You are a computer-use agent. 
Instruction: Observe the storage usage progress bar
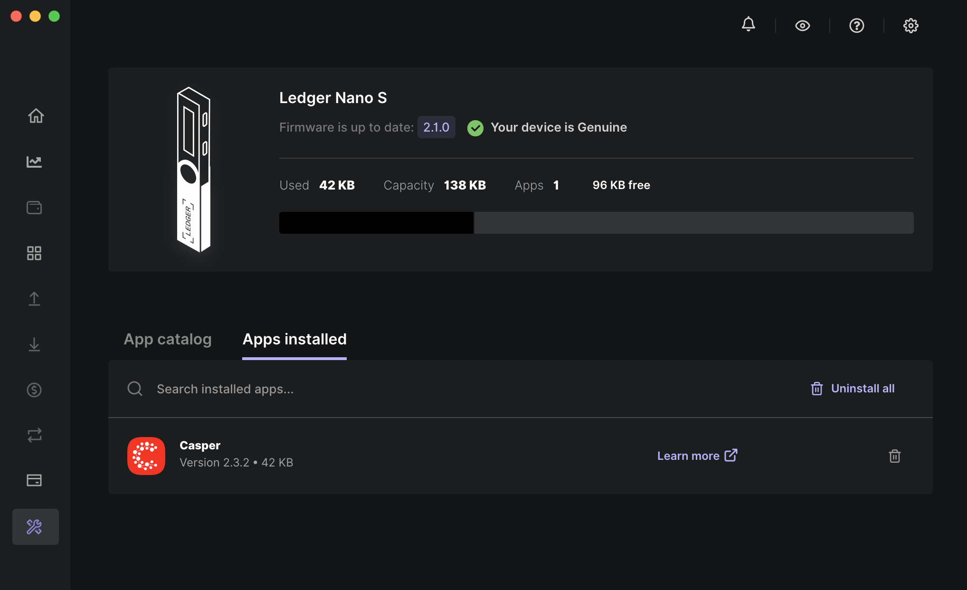point(596,221)
